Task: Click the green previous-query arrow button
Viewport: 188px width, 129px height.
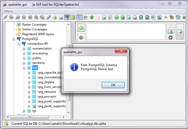Action: pos(81,28)
